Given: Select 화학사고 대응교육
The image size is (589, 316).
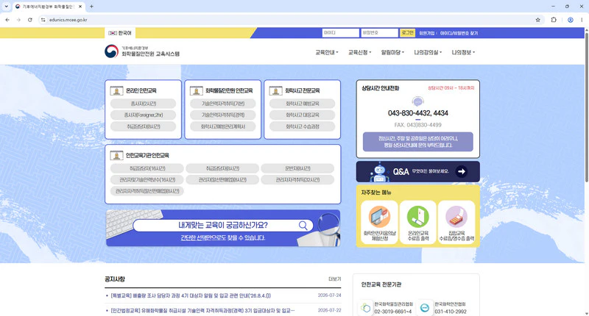Looking at the screenshot, I should pyautogui.click(x=303, y=115).
